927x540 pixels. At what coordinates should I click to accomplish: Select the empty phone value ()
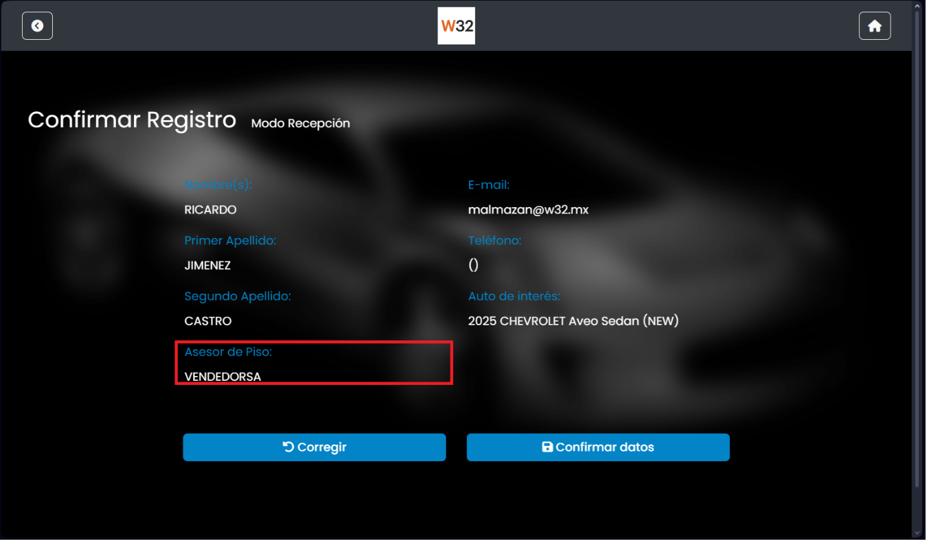pos(473,266)
